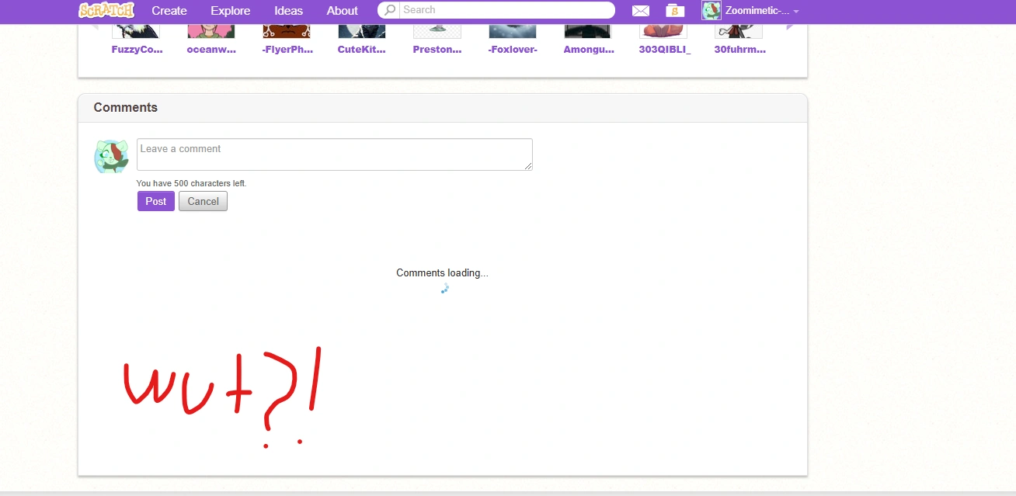Image resolution: width=1016 pixels, height=496 pixels.
Task: Go to the About page
Action: [x=342, y=10]
